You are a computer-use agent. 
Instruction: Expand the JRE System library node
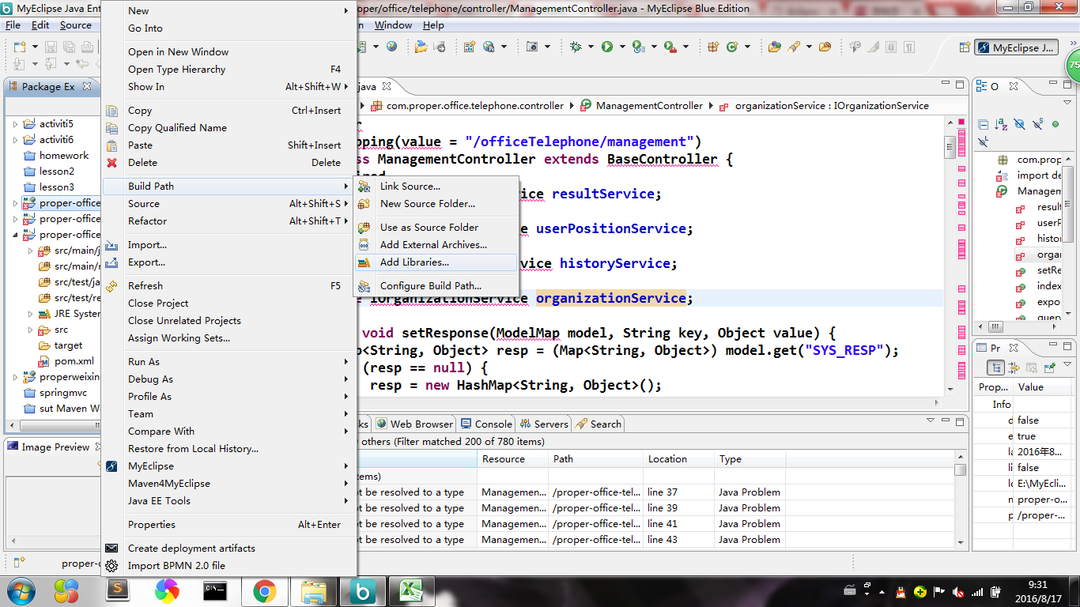pos(30,314)
